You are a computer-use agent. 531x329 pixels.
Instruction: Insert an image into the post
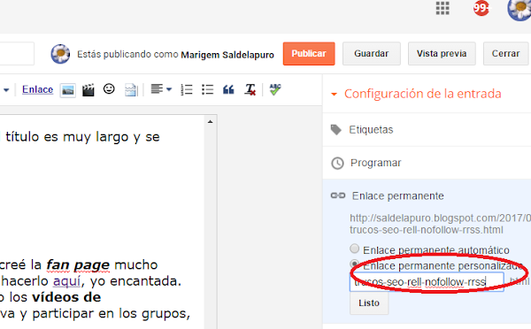(68, 90)
